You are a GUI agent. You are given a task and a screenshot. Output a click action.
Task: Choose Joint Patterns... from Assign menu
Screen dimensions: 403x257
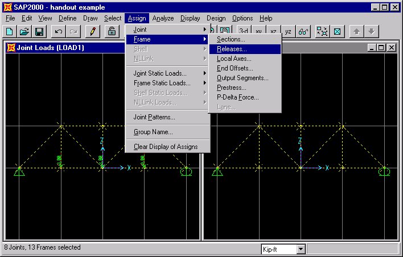167,117
